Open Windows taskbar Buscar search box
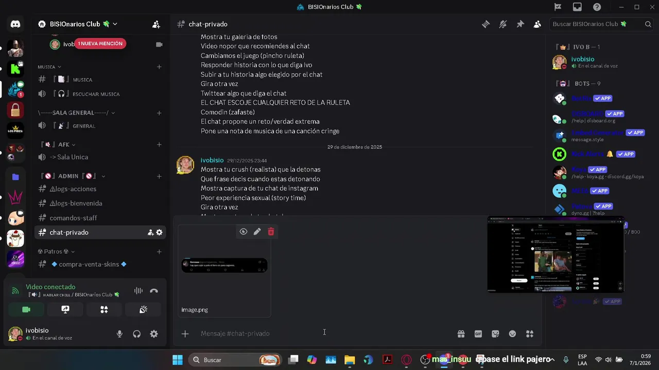The image size is (659, 370). [236, 360]
